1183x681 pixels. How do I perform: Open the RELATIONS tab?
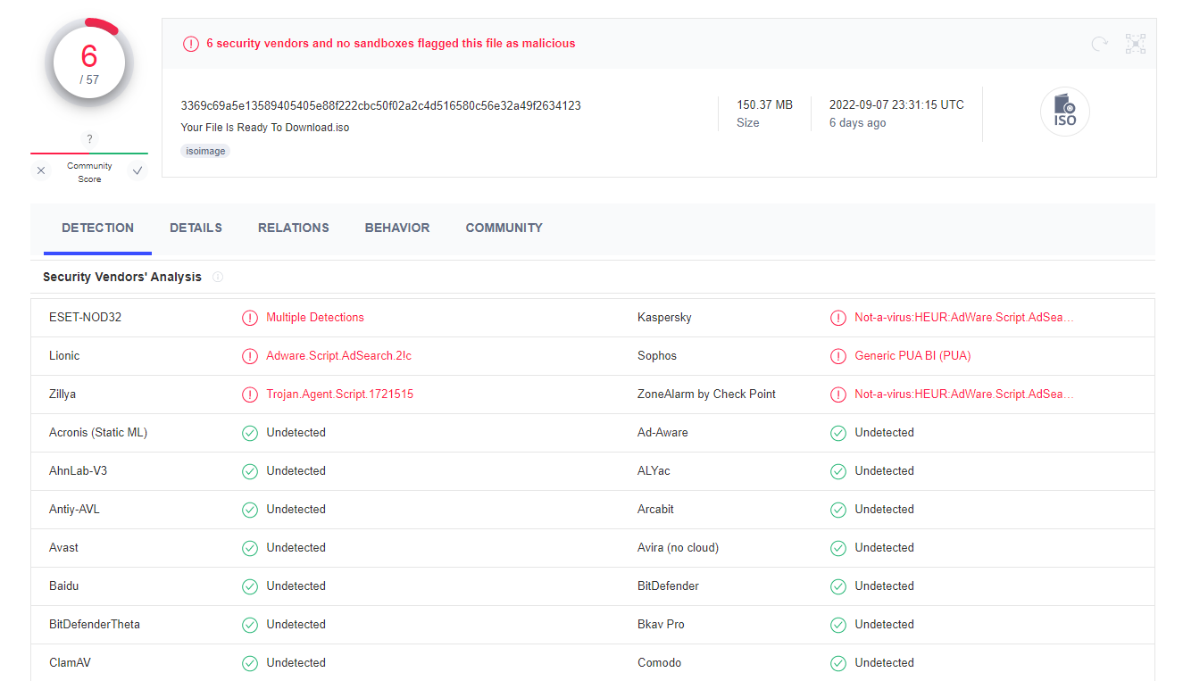pos(293,228)
